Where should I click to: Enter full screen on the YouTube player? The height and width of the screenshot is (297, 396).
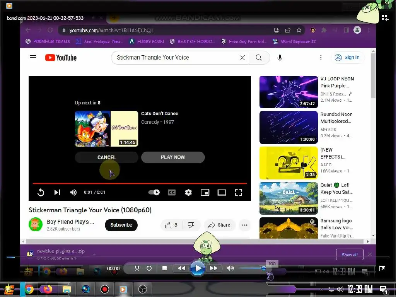238,193
